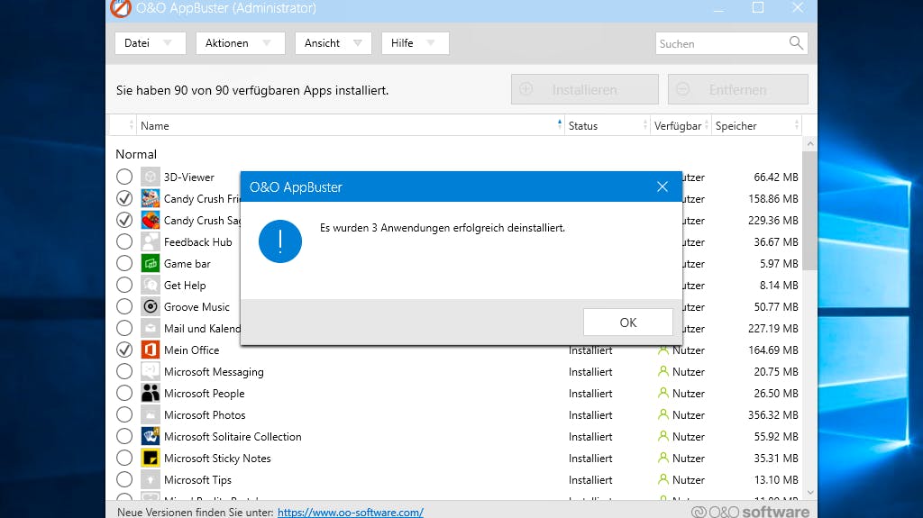Expand the Aktionen dropdown
923x518 pixels.
[240, 43]
